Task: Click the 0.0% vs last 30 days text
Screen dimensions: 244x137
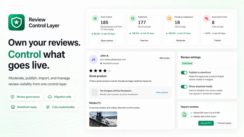Action: (x=215, y=33)
